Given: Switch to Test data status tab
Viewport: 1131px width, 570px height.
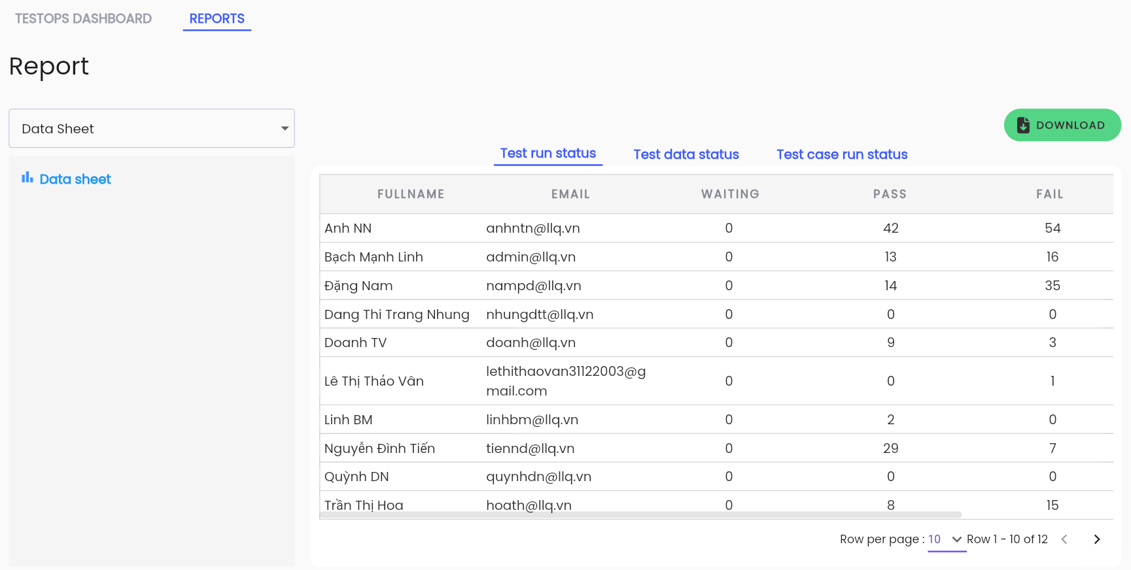Looking at the screenshot, I should pos(686,154).
